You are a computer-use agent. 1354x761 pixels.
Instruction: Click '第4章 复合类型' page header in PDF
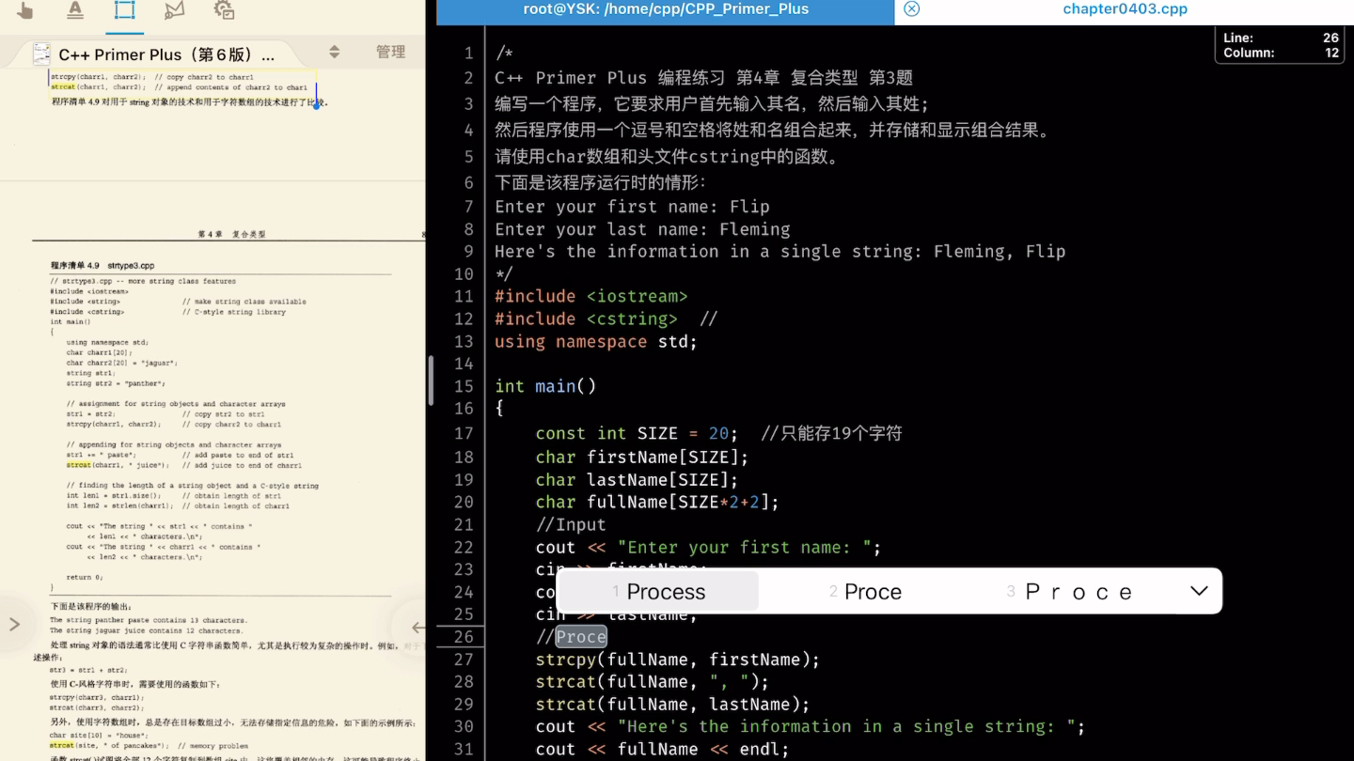231,234
